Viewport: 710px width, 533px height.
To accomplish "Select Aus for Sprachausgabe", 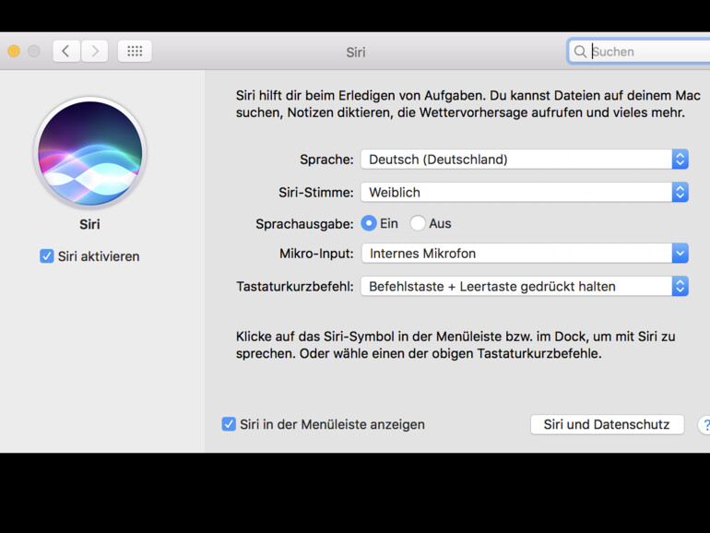I will point(418,223).
